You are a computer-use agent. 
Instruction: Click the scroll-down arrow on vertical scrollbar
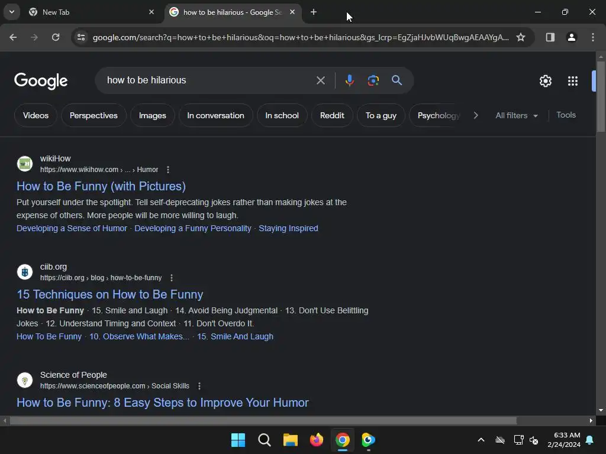point(601,410)
